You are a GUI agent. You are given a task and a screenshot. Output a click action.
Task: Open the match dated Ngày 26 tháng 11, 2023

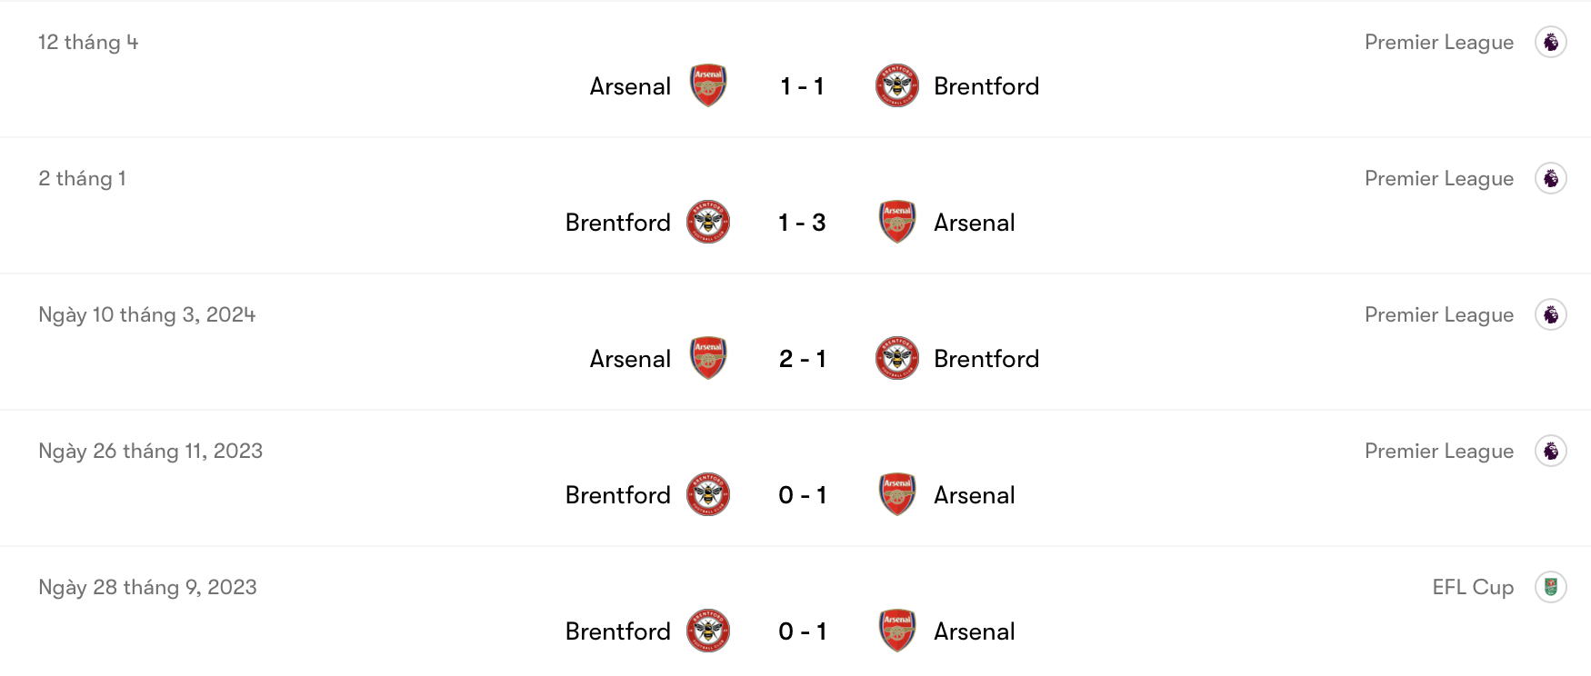click(150, 450)
